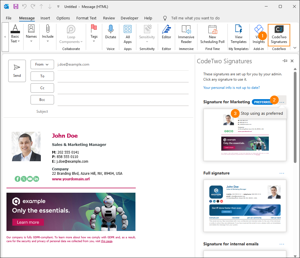Click the To recipients button

pos(42,76)
